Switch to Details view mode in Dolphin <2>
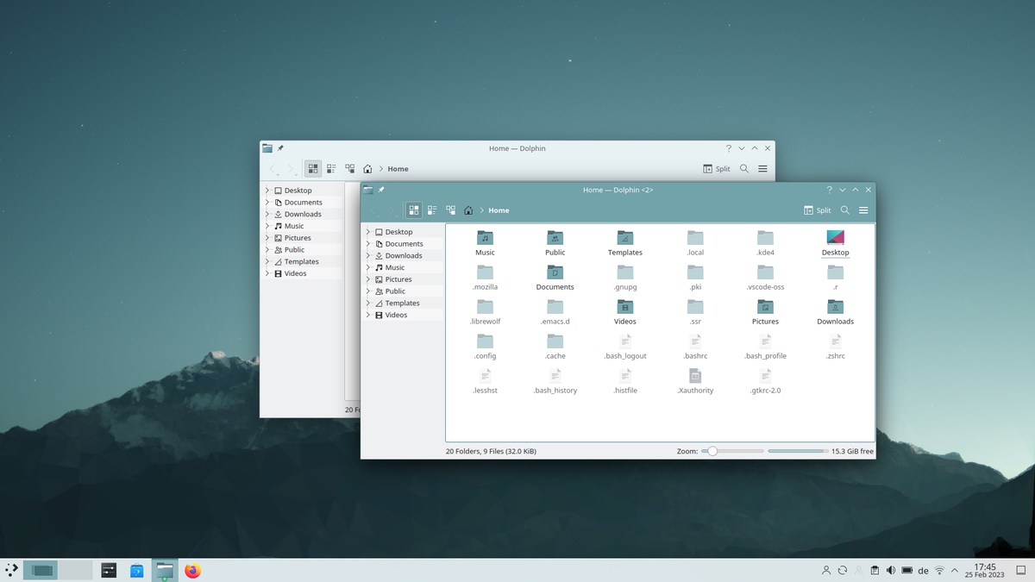1035x582 pixels. pos(450,210)
